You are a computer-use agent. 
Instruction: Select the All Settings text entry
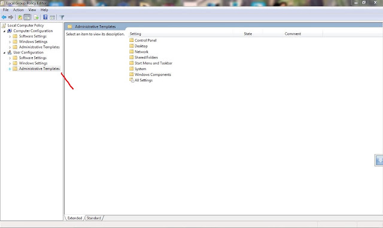coord(144,80)
